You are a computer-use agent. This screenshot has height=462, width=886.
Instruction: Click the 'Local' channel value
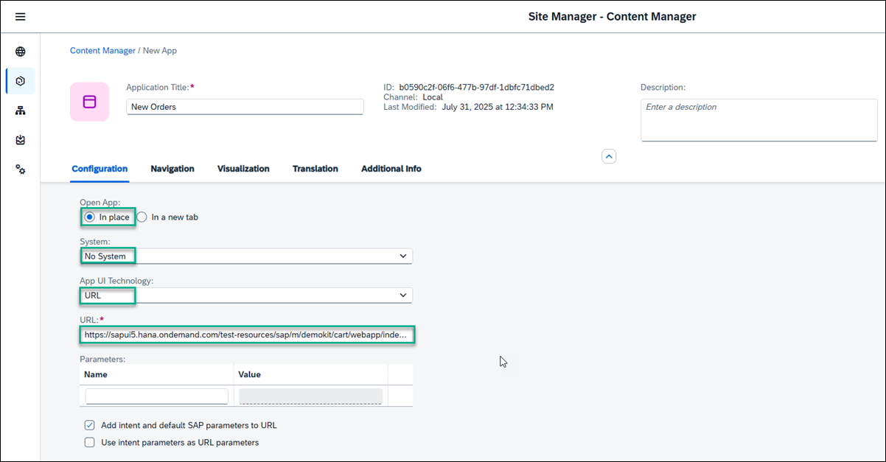point(433,97)
